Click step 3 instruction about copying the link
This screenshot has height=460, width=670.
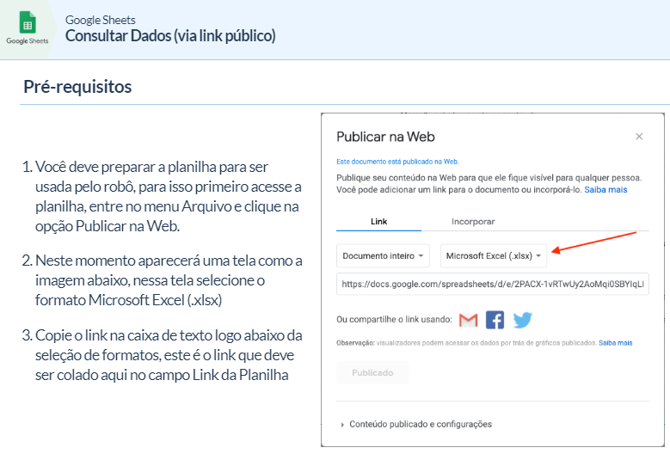[x=163, y=355]
